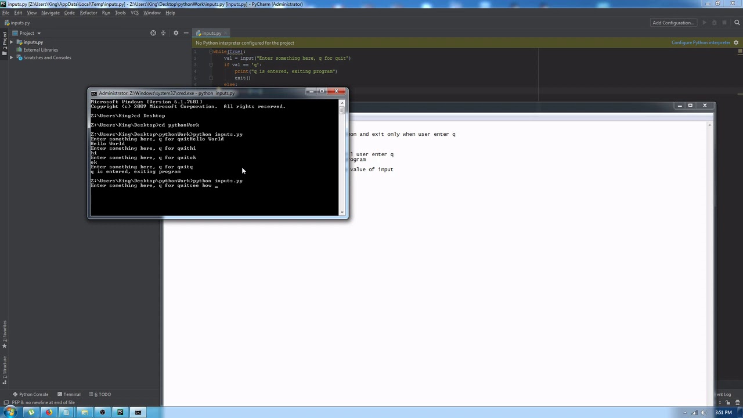The image size is (743, 418).
Task: Toggle the 1: Project side tool window tab
Action: (x=4, y=43)
